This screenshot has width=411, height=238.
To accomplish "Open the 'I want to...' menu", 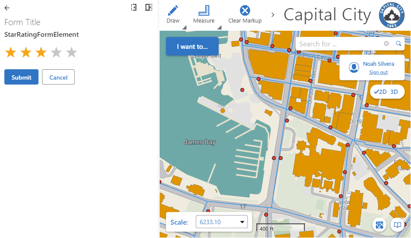I will click(192, 46).
